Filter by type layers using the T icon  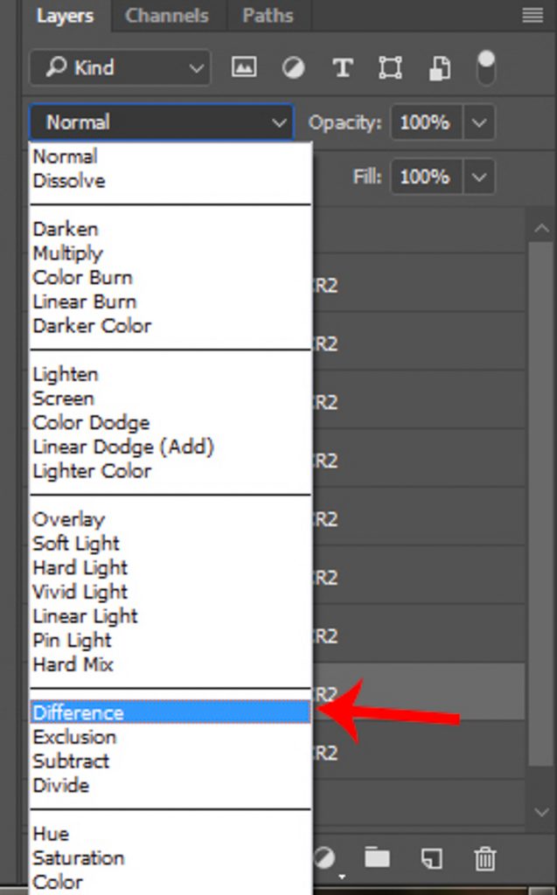point(342,67)
